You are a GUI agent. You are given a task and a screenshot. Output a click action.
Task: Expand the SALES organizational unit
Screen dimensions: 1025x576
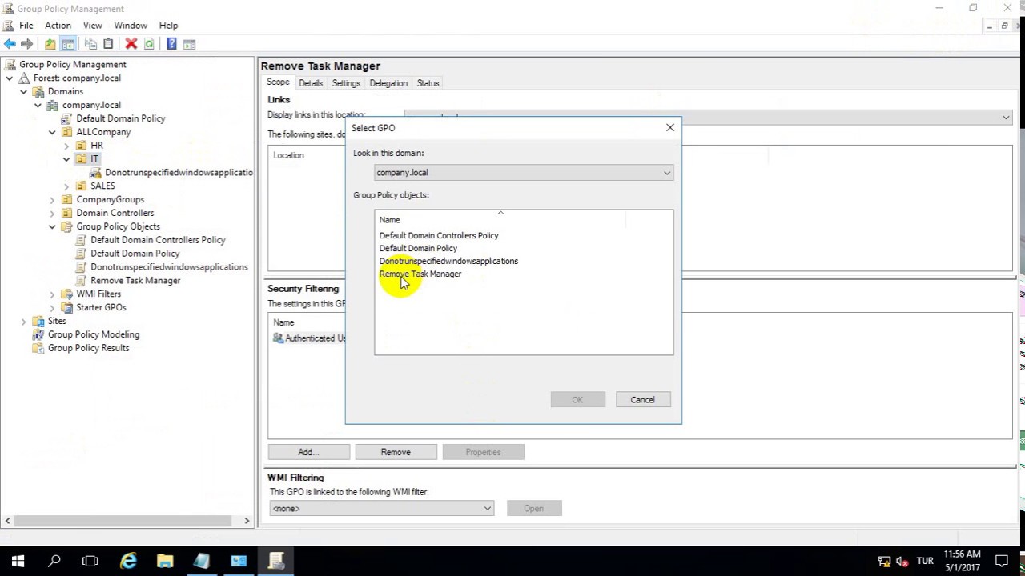[x=67, y=186]
